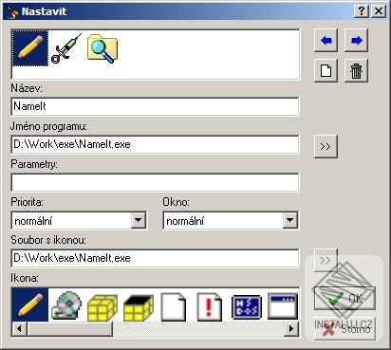The height and width of the screenshot is (350, 391).
Task: Browse for icon file with >> button
Action: [x=326, y=260]
